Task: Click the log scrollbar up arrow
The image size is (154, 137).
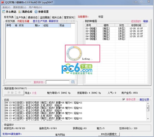Action: 148,103
